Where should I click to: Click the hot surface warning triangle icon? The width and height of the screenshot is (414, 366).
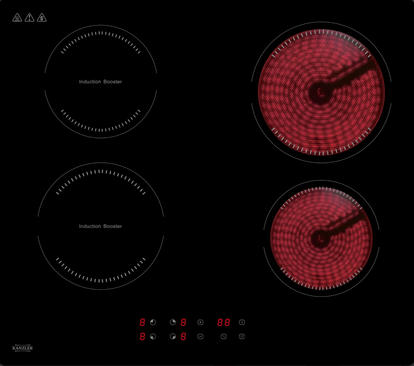click(17, 18)
